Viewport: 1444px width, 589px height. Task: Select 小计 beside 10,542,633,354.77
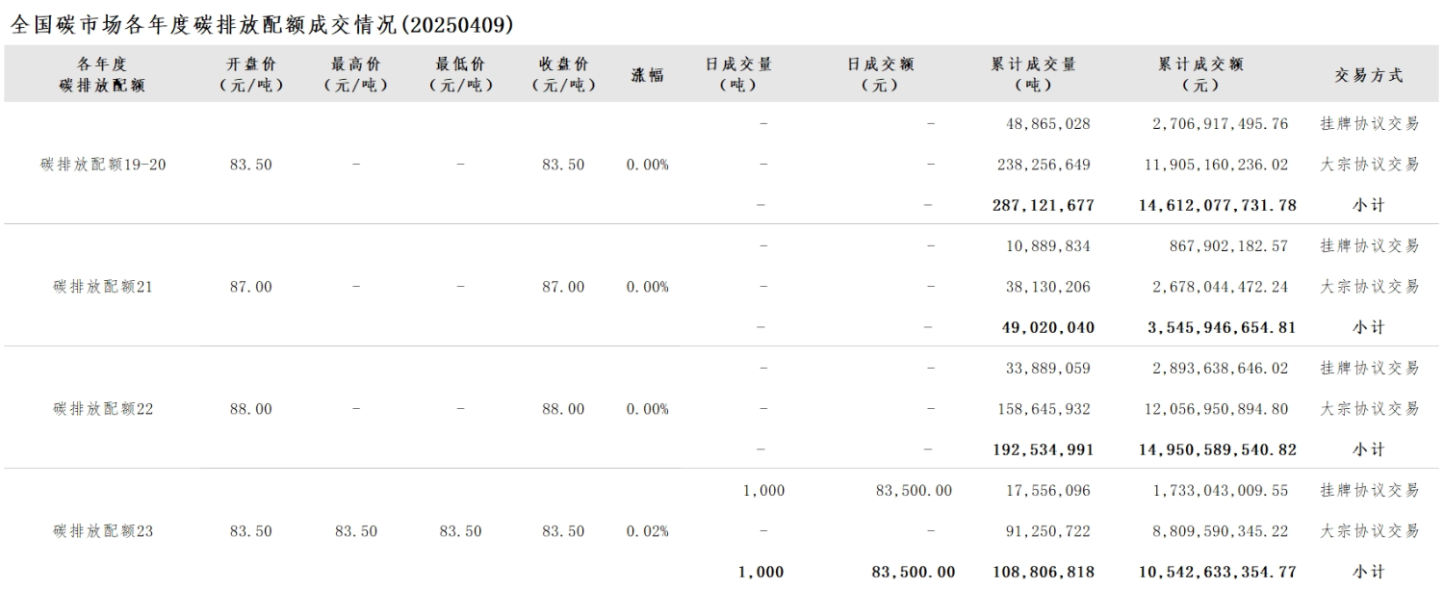(1369, 572)
